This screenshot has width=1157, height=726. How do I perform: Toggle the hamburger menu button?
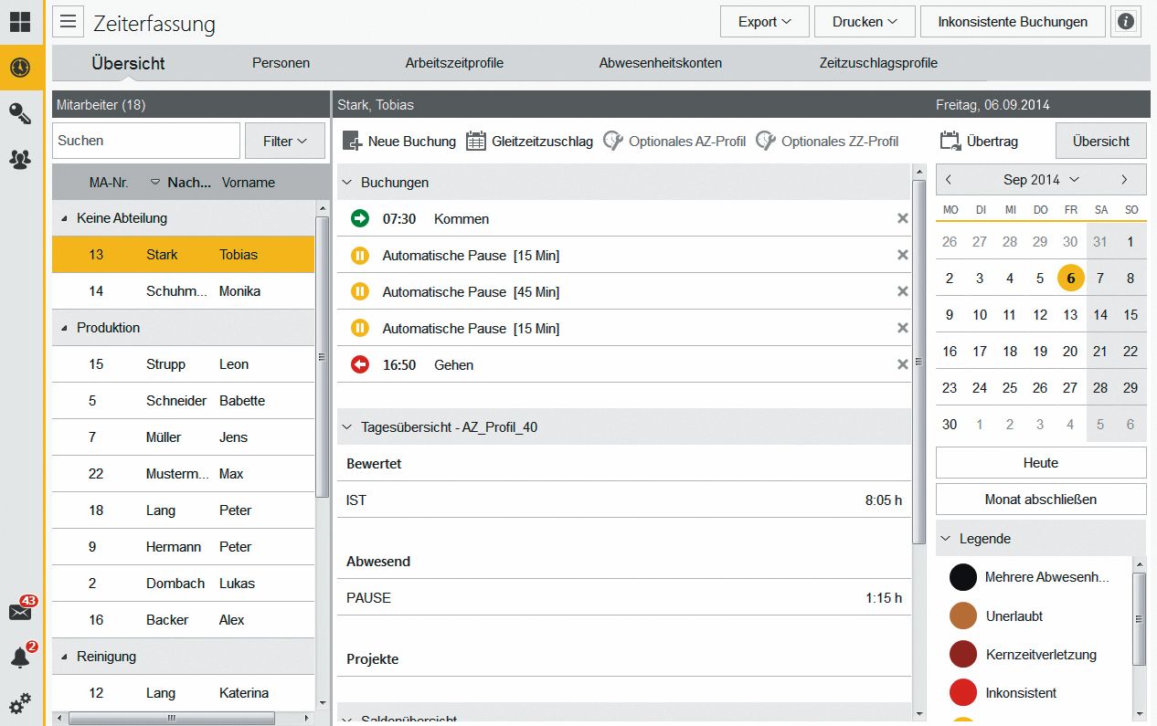69,21
